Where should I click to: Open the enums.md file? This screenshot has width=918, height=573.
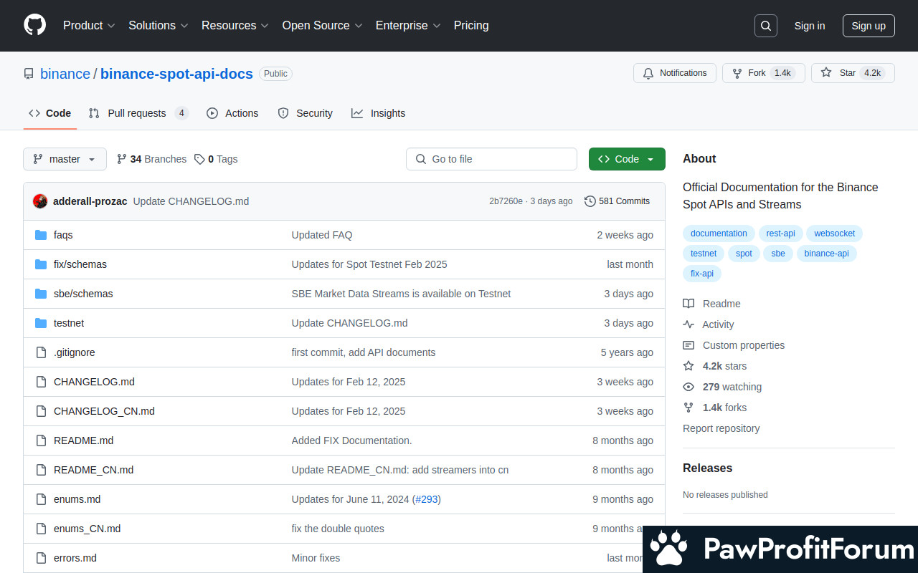77,499
